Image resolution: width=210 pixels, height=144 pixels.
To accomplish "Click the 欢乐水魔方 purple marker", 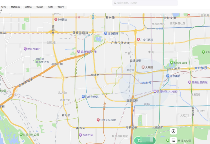I will coord(25,49).
